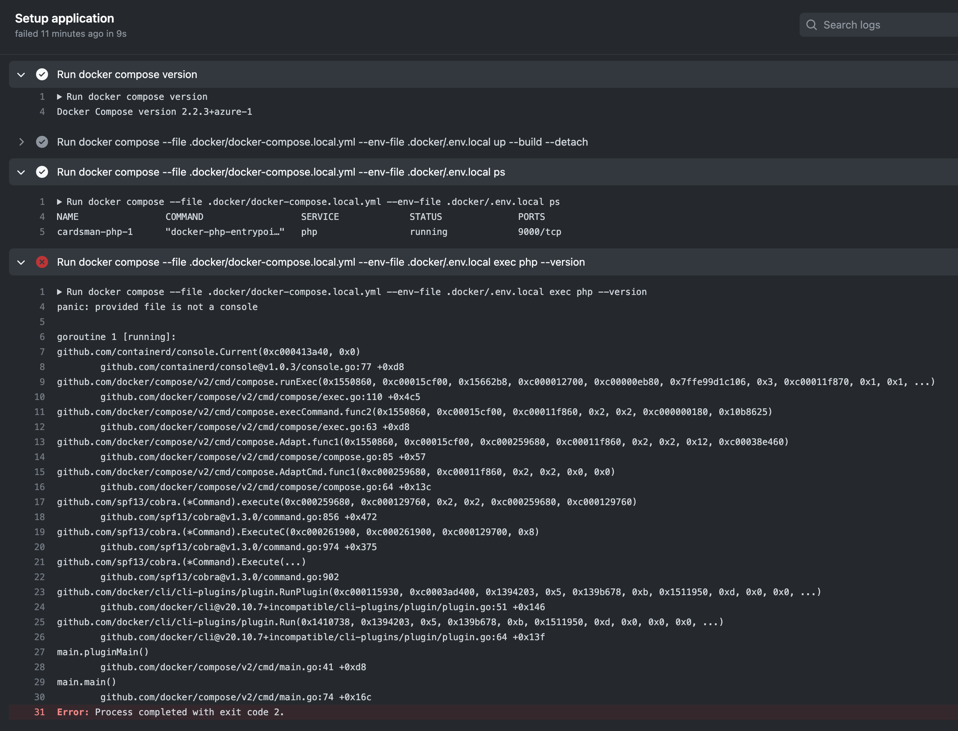Click line number 9 of runExec trace

tap(42, 382)
